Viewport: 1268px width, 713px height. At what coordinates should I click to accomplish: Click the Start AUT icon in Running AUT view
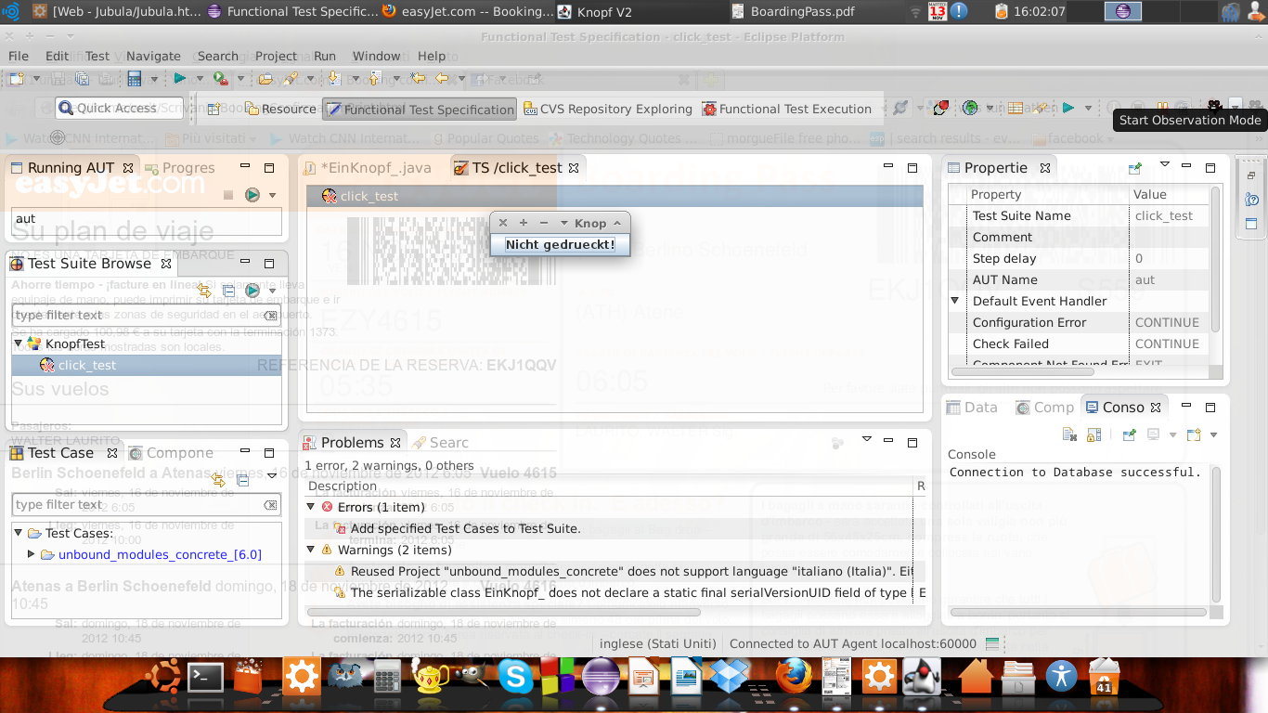click(x=252, y=195)
